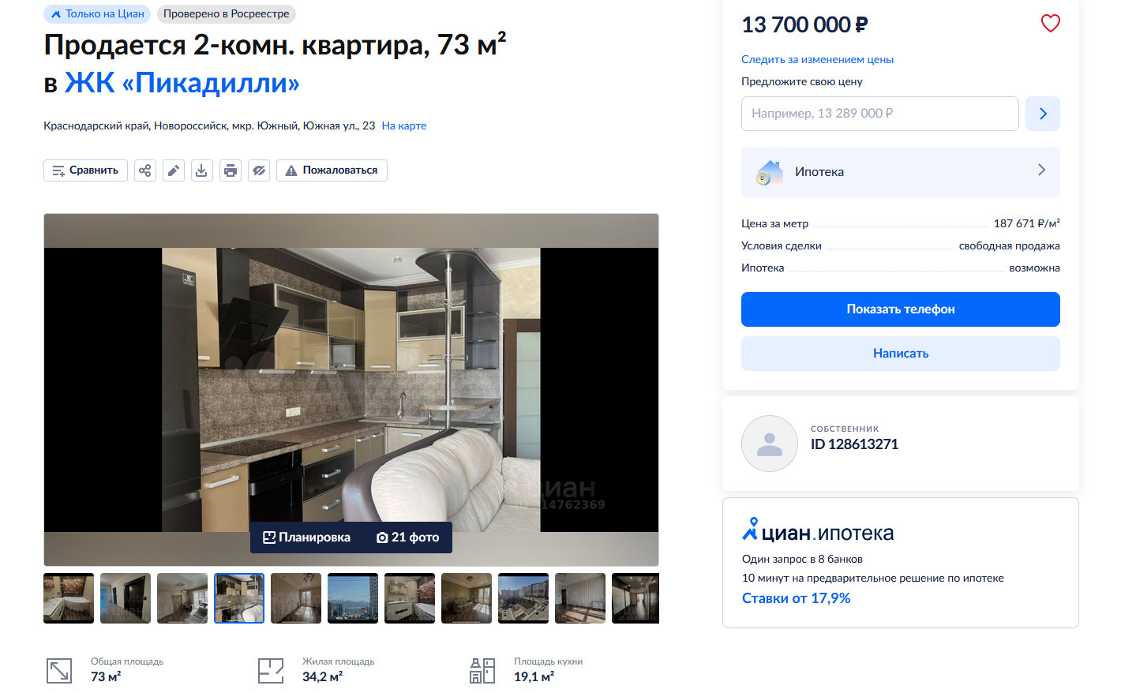
Task: Open the ЖК «Пикадилли» link
Action: click(x=182, y=83)
